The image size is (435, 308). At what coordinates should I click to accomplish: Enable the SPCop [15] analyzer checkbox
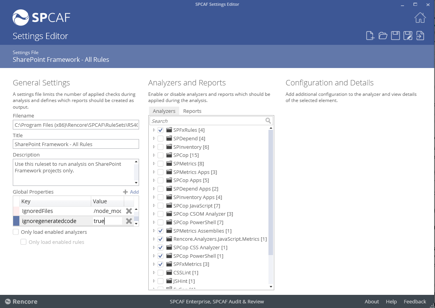tap(160, 155)
